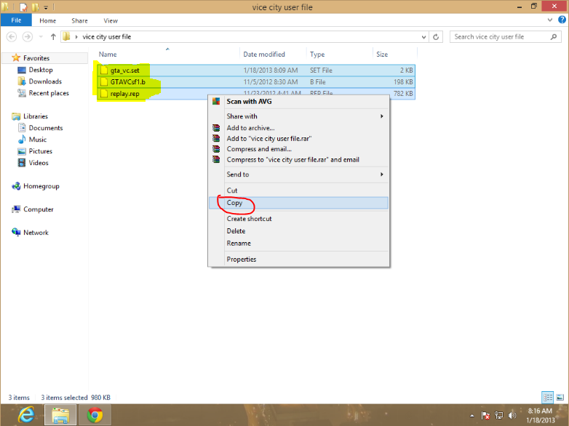Open recent locations dropdown arrow
Viewport: 569px width, 426px height.
[41, 36]
